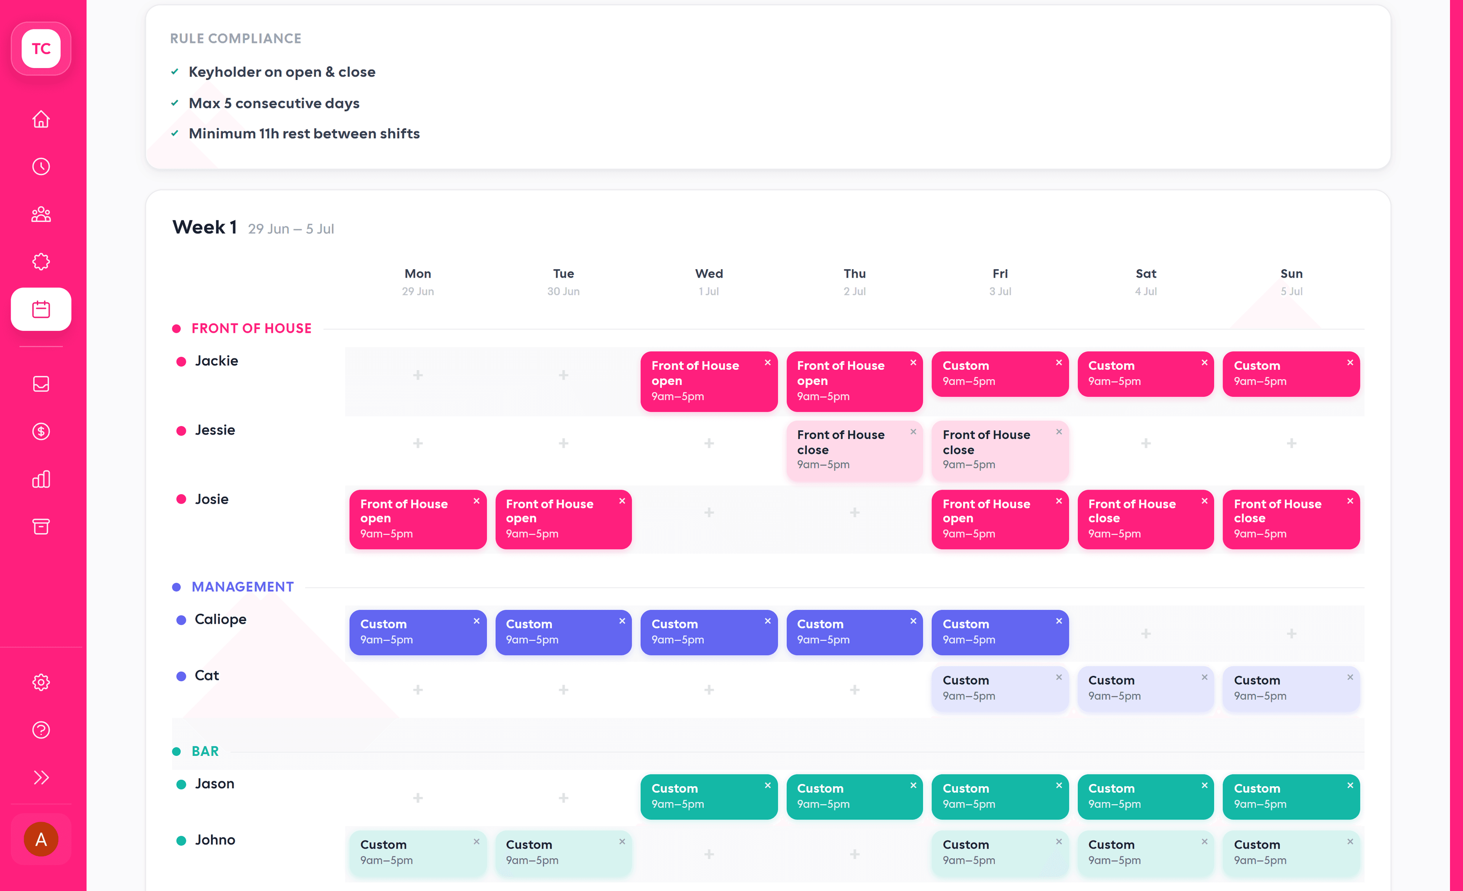Open Jason's Saturday Custom shift card
This screenshot has height=891, width=1463.
coord(1146,797)
